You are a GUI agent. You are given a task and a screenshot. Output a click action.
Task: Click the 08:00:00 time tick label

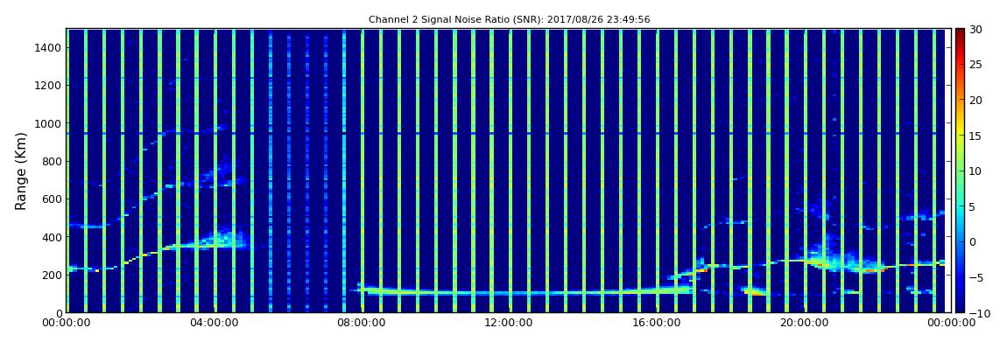click(361, 324)
